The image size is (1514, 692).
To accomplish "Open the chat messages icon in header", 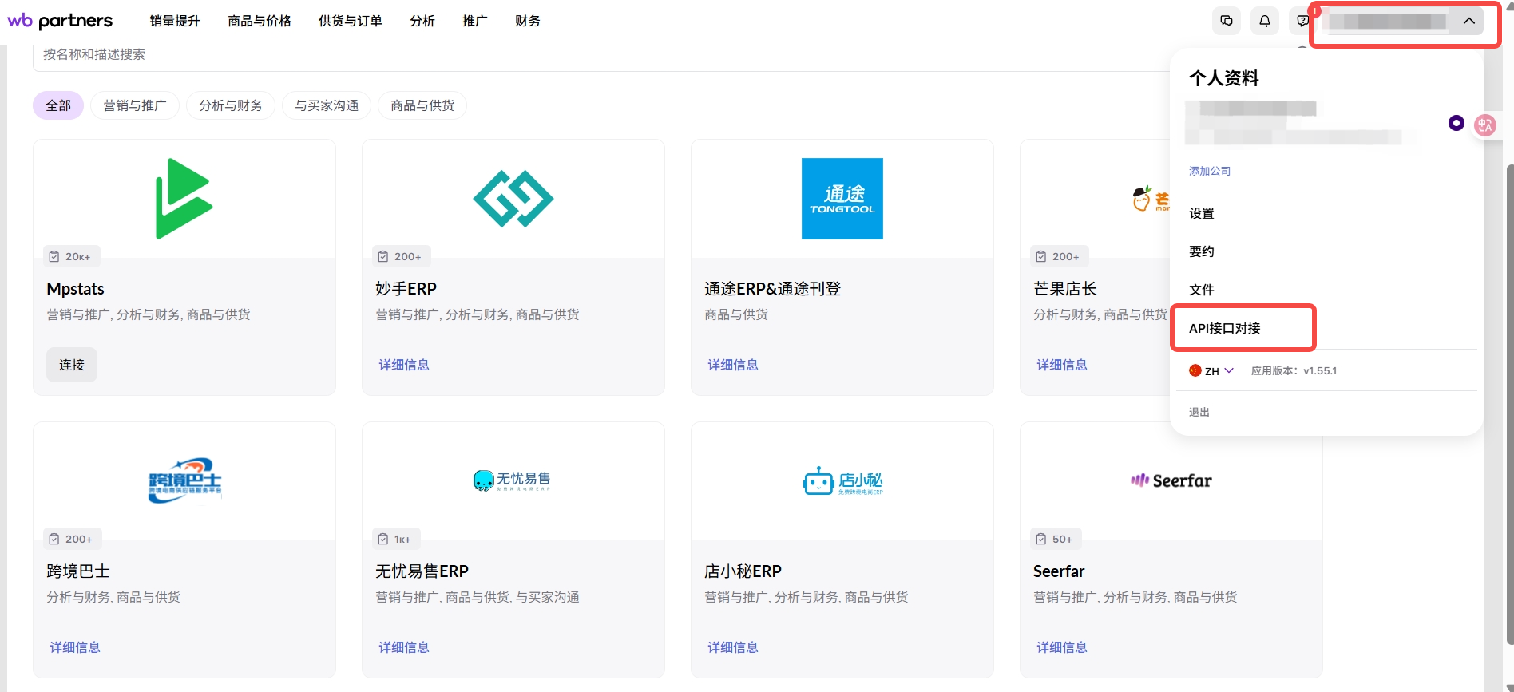I will 1227,21.
